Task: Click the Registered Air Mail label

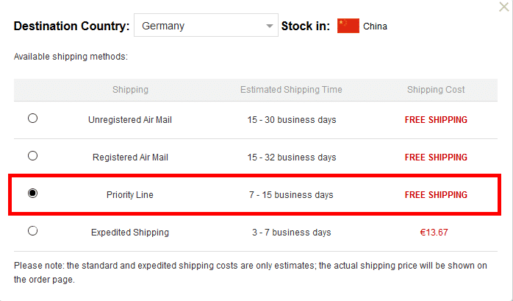Action: (130, 157)
